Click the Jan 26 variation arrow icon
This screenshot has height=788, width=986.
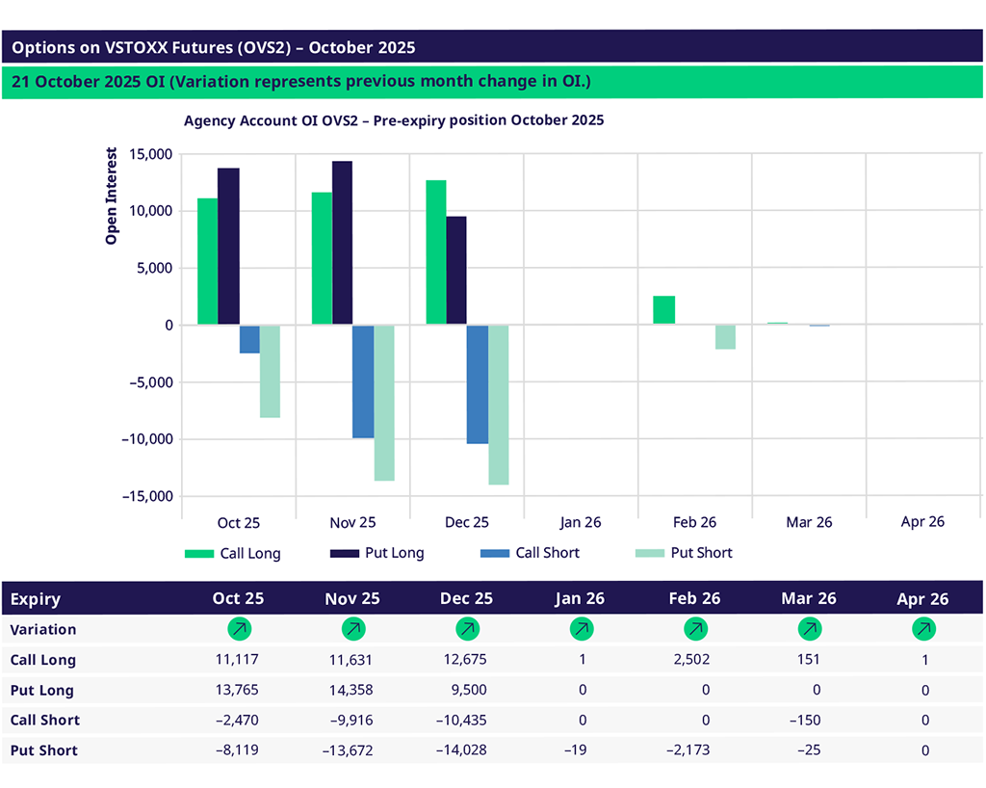click(x=581, y=629)
